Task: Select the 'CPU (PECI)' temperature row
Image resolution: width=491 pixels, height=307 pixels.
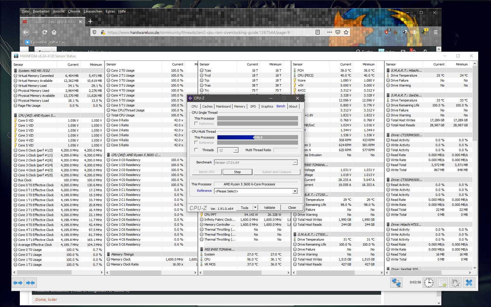Action: [338, 75]
